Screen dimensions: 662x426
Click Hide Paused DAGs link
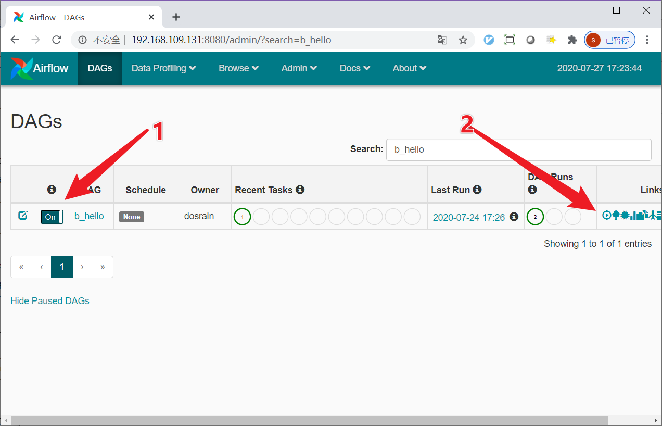tap(50, 301)
